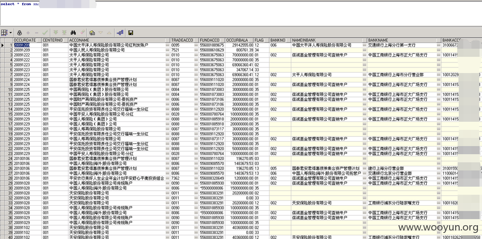This screenshot has width=482, height=239.
Task: Fetch last page with the underlined double-arrow icon
Action: coord(64,32)
